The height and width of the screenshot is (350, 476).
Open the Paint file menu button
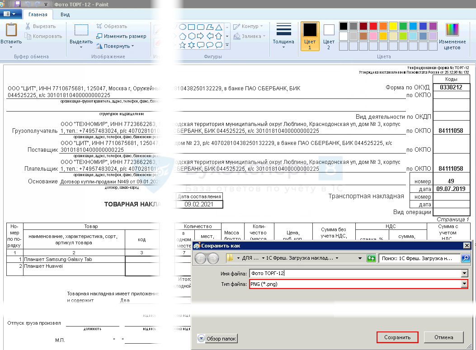pyautogui.click(x=11, y=14)
